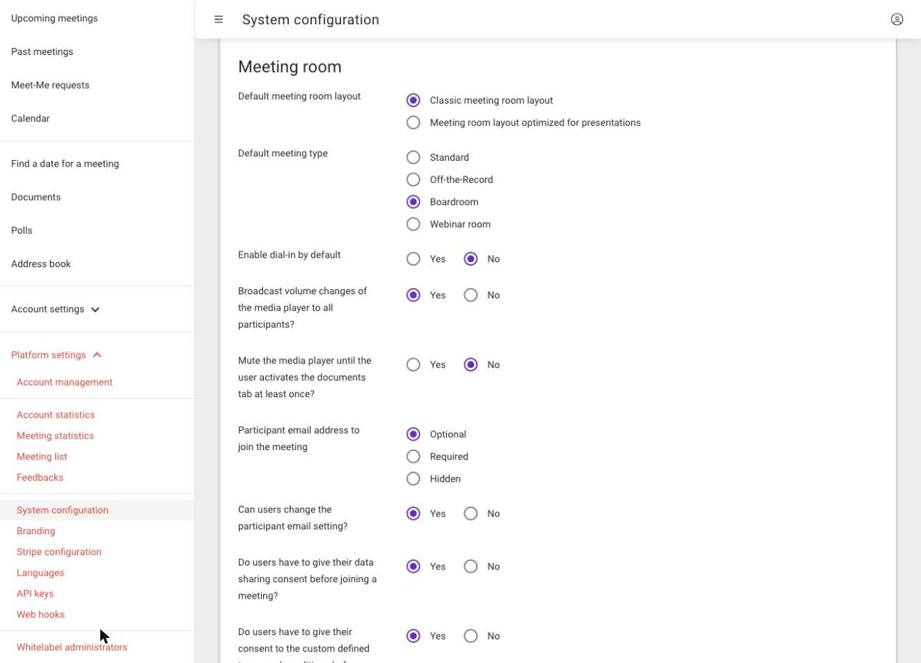Open Past meetings
The image size is (921, 663).
click(42, 51)
